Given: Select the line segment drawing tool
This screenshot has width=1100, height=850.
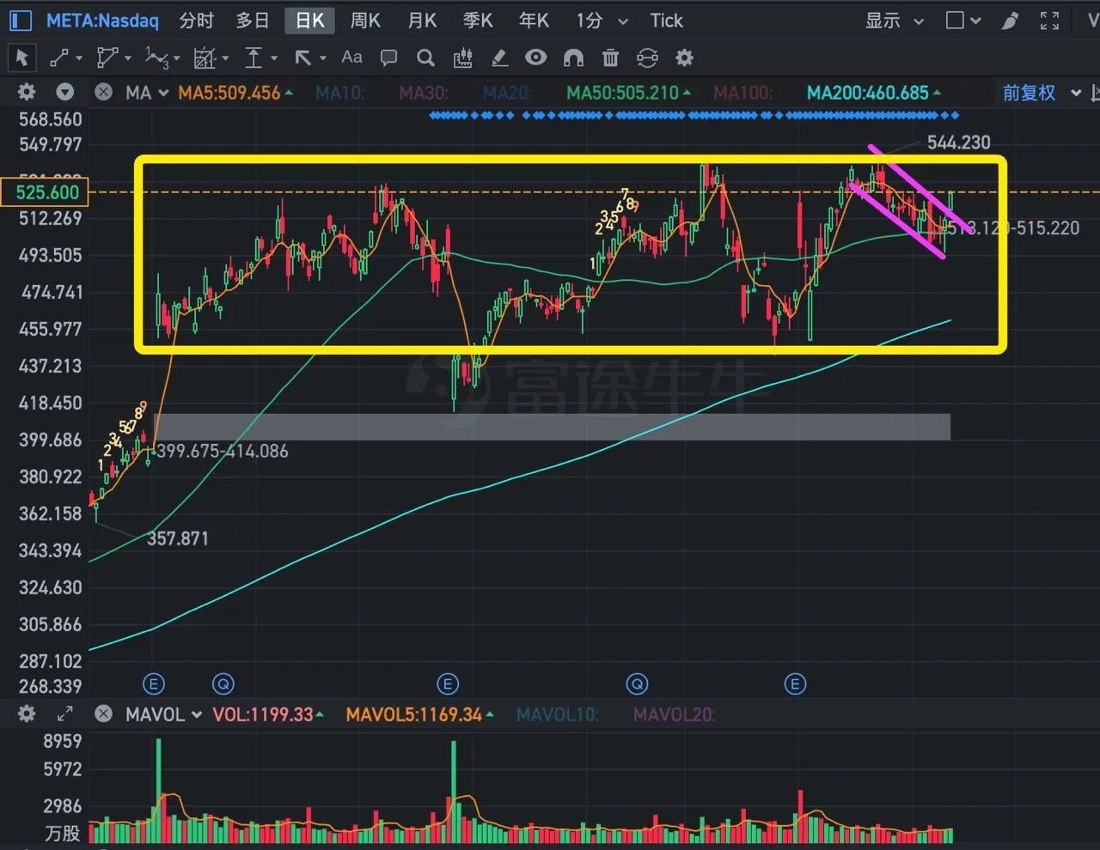Looking at the screenshot, I should click(58, 58).
